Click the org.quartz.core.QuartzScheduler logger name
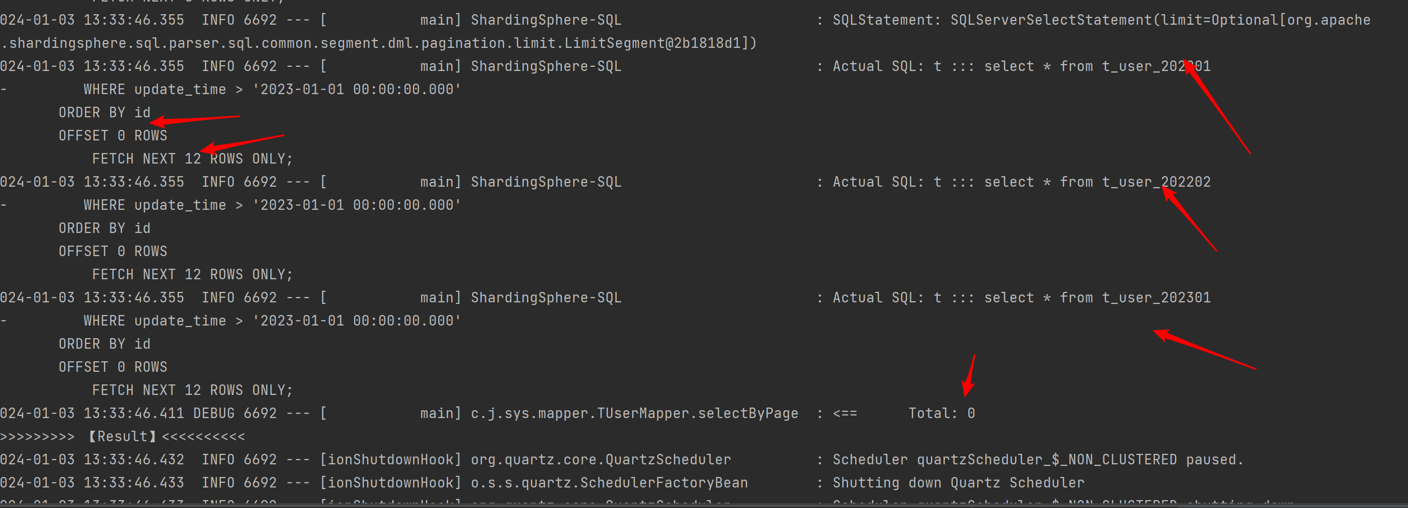The width and height of the screenshot is (1408, 508). pos(600,460)
